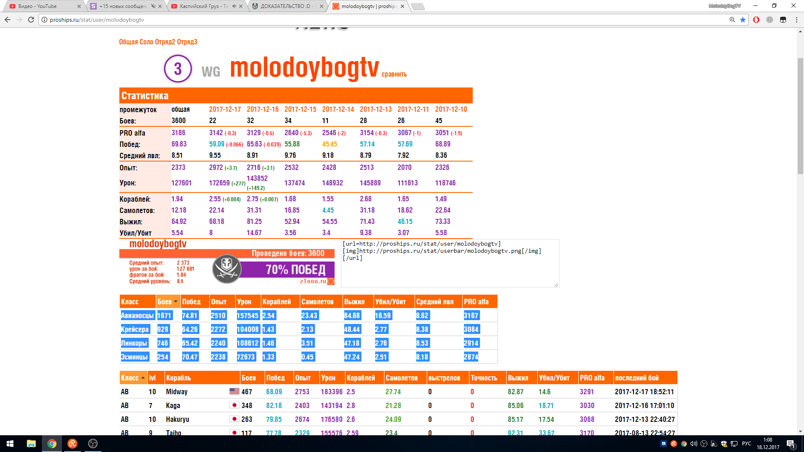
Task: Sort ships table by 'Класс' arrow header
Action: point(133,378)
